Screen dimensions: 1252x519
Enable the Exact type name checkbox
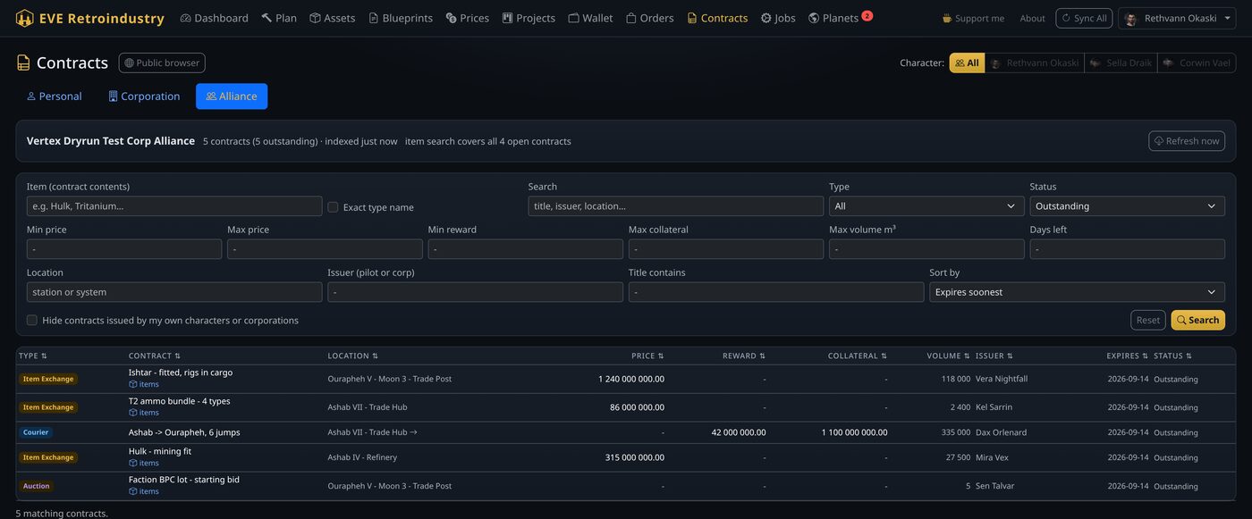pos(333,207)
